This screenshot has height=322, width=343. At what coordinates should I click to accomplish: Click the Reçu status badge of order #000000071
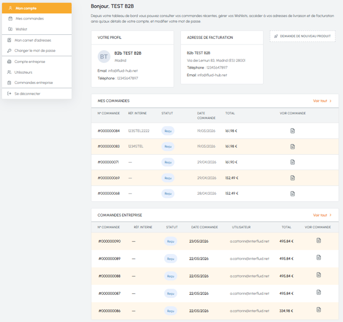(168, 162)
